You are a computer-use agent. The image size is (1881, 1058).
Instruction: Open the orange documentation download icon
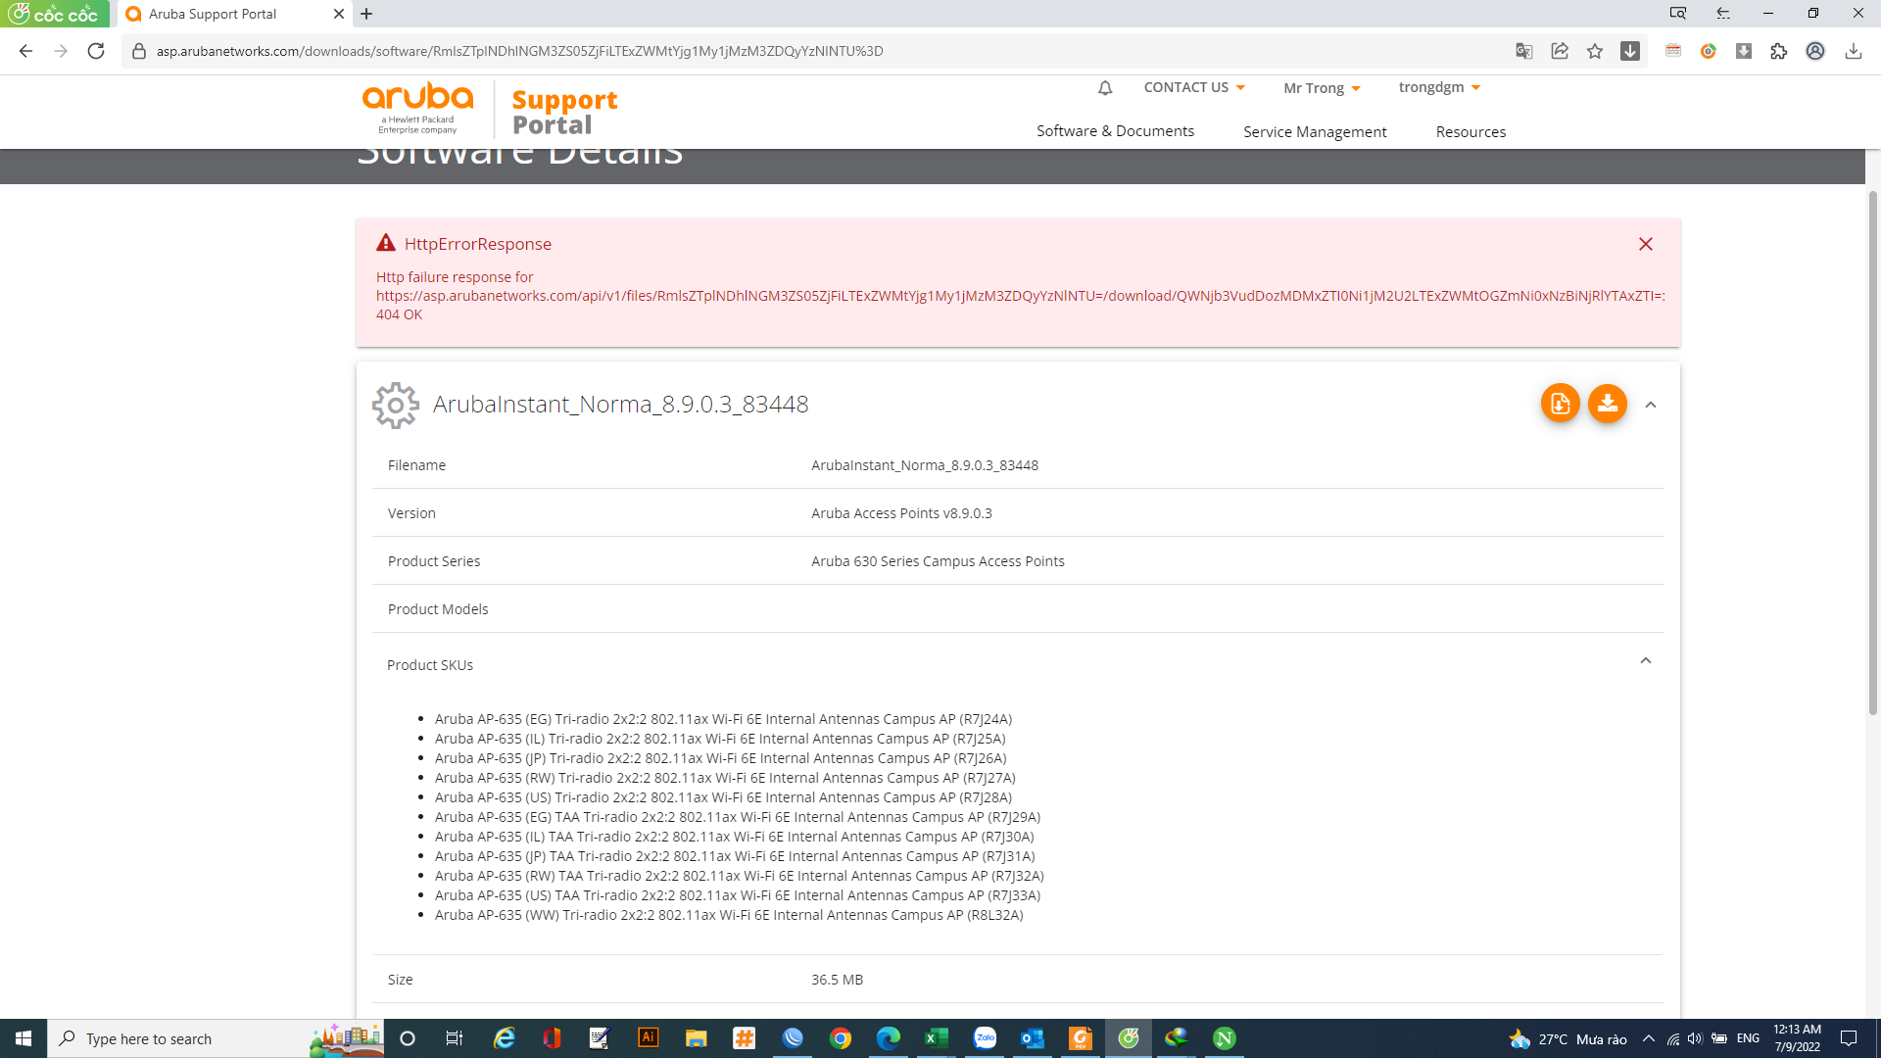click(1561, 403)
